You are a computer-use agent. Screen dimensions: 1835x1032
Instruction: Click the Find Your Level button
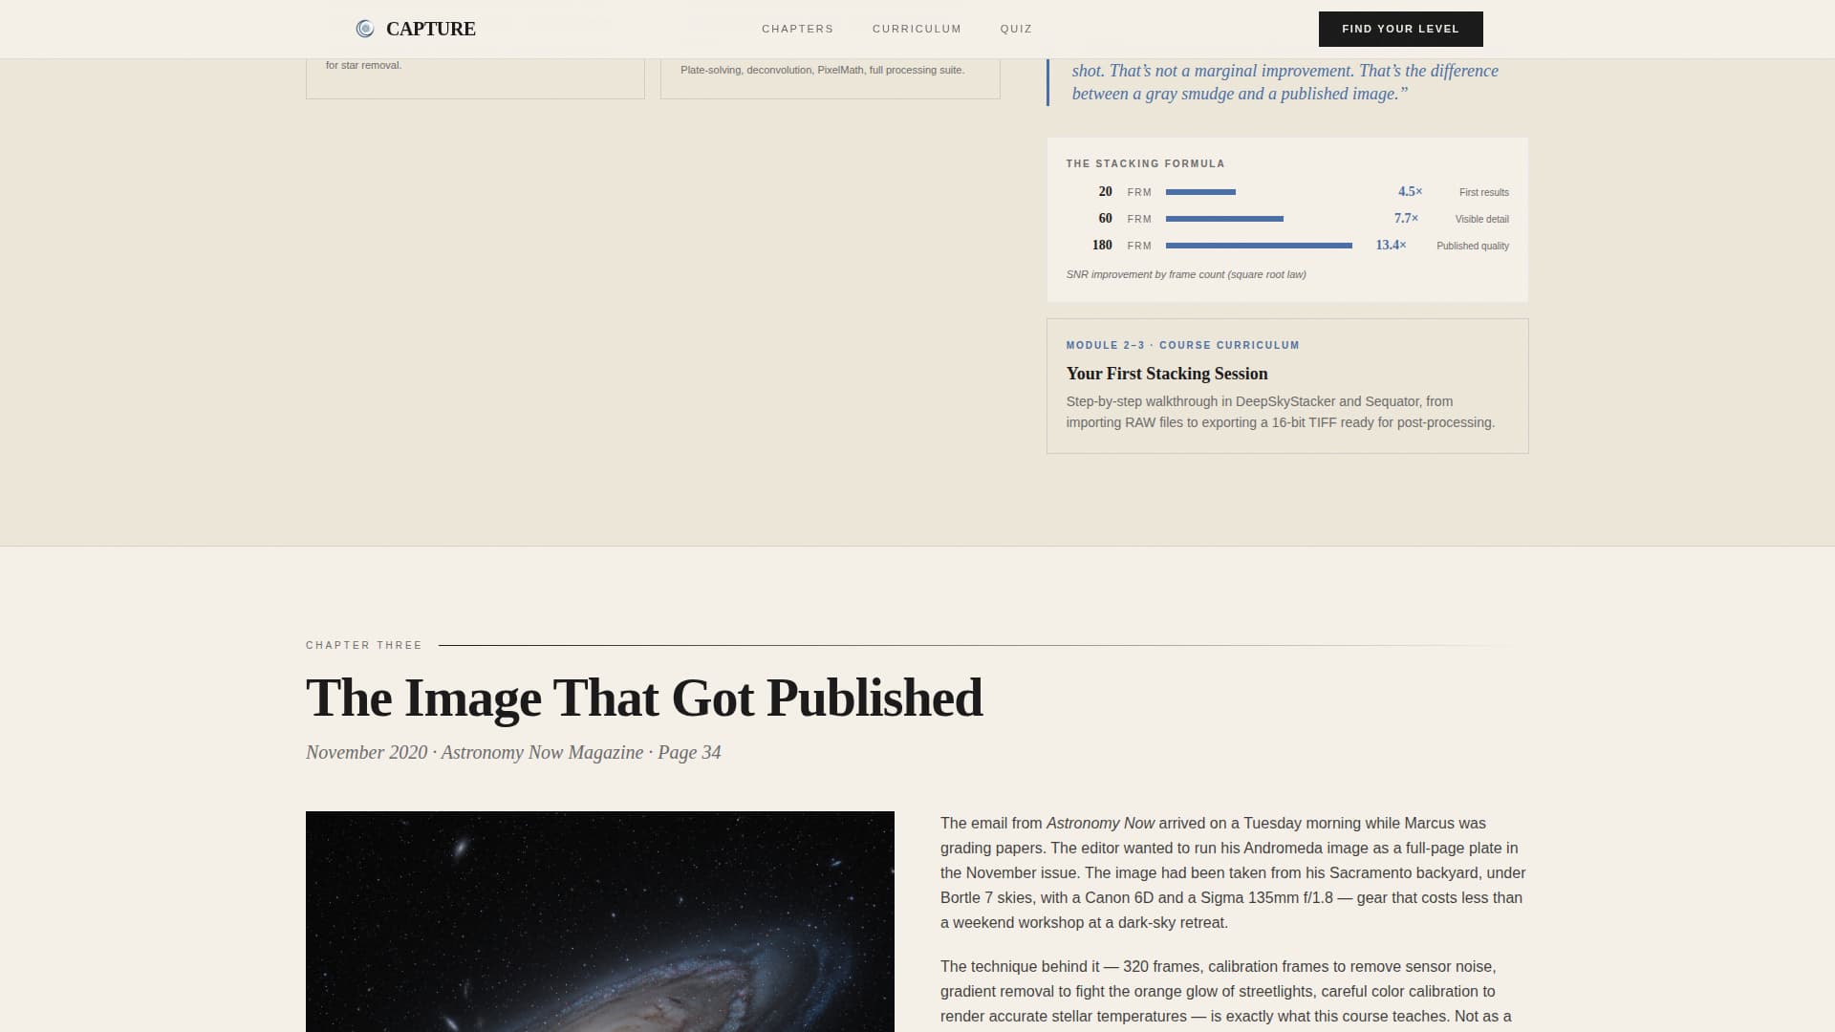tap(1400, 29)
